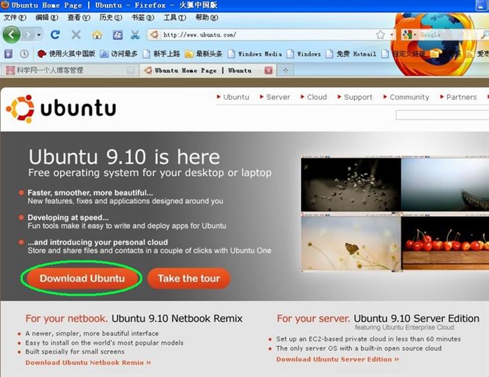Viewport: 489px width, 377px height.
Task: Open the 书签 menu
Action: click(x=143, y=17)
